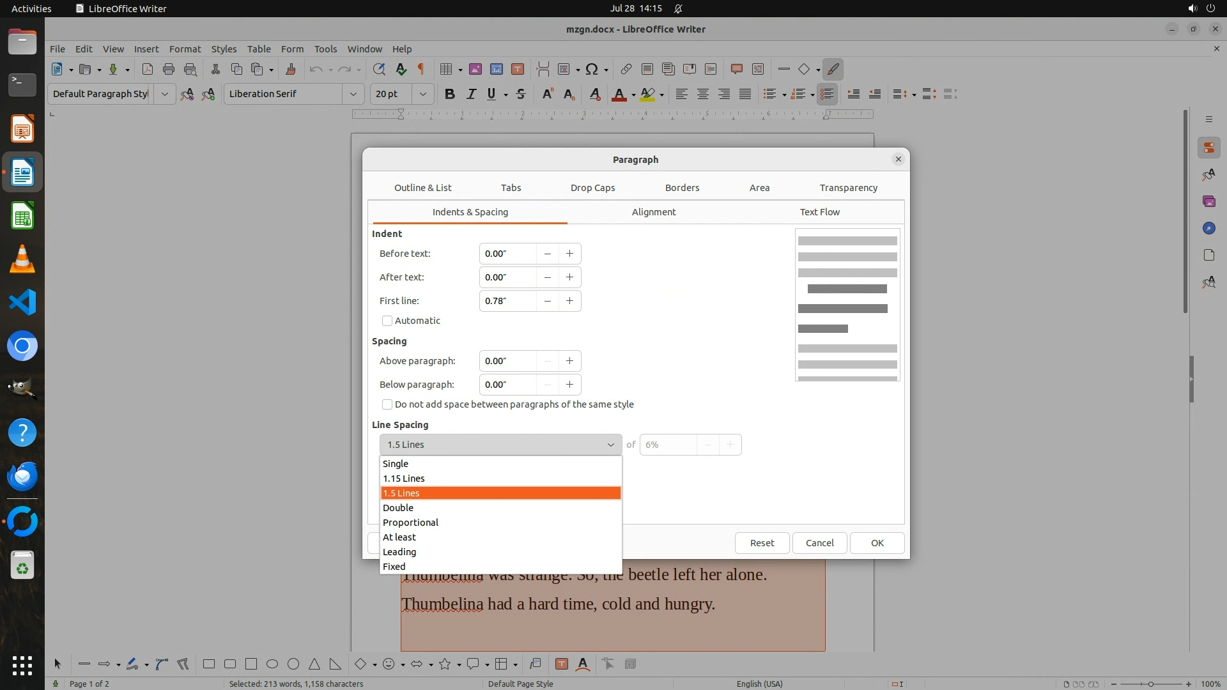The height and width of the screenshot is (690, 1227).
Task: Select Proportional line spacing option
Action: click(x=410, y=523)
